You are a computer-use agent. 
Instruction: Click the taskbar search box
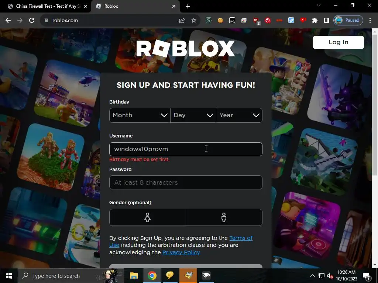[x=71, y=276]
